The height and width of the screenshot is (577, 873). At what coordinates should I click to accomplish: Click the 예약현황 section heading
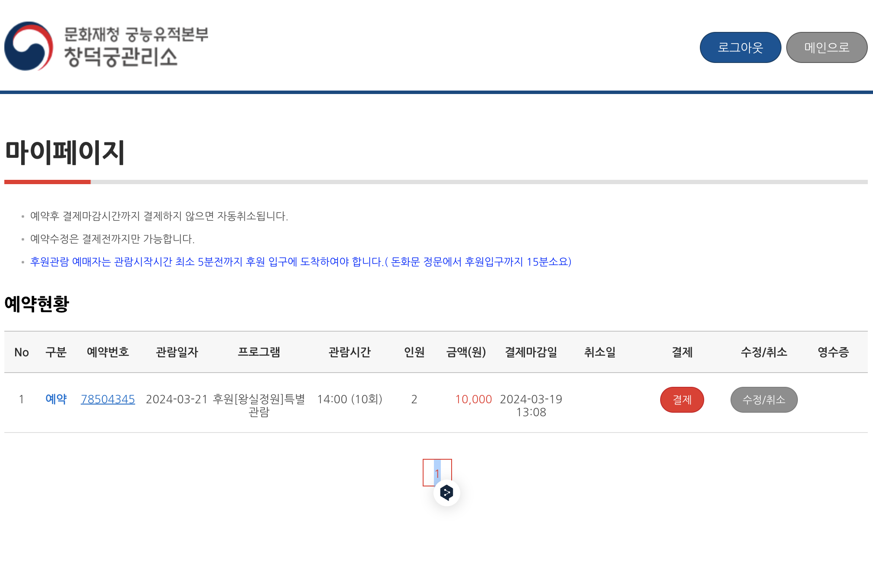pyautogui.click(x=37, y=304)
